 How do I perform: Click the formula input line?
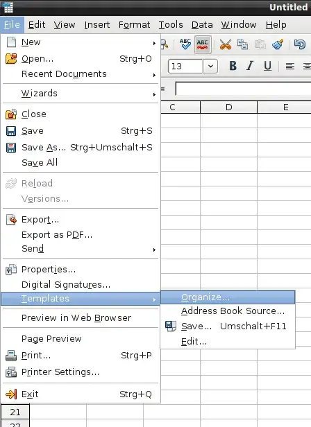click(243, 89)
